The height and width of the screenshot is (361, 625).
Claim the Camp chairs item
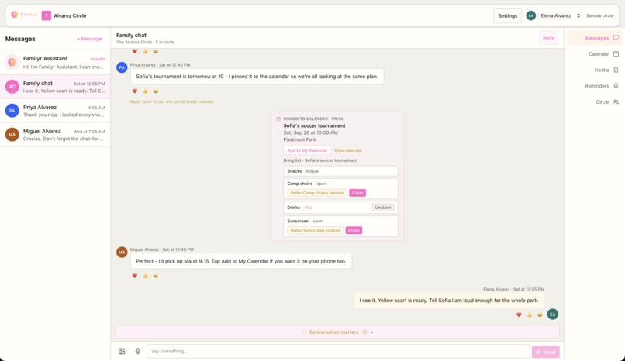pyautogui.click(x=357, y=193)
